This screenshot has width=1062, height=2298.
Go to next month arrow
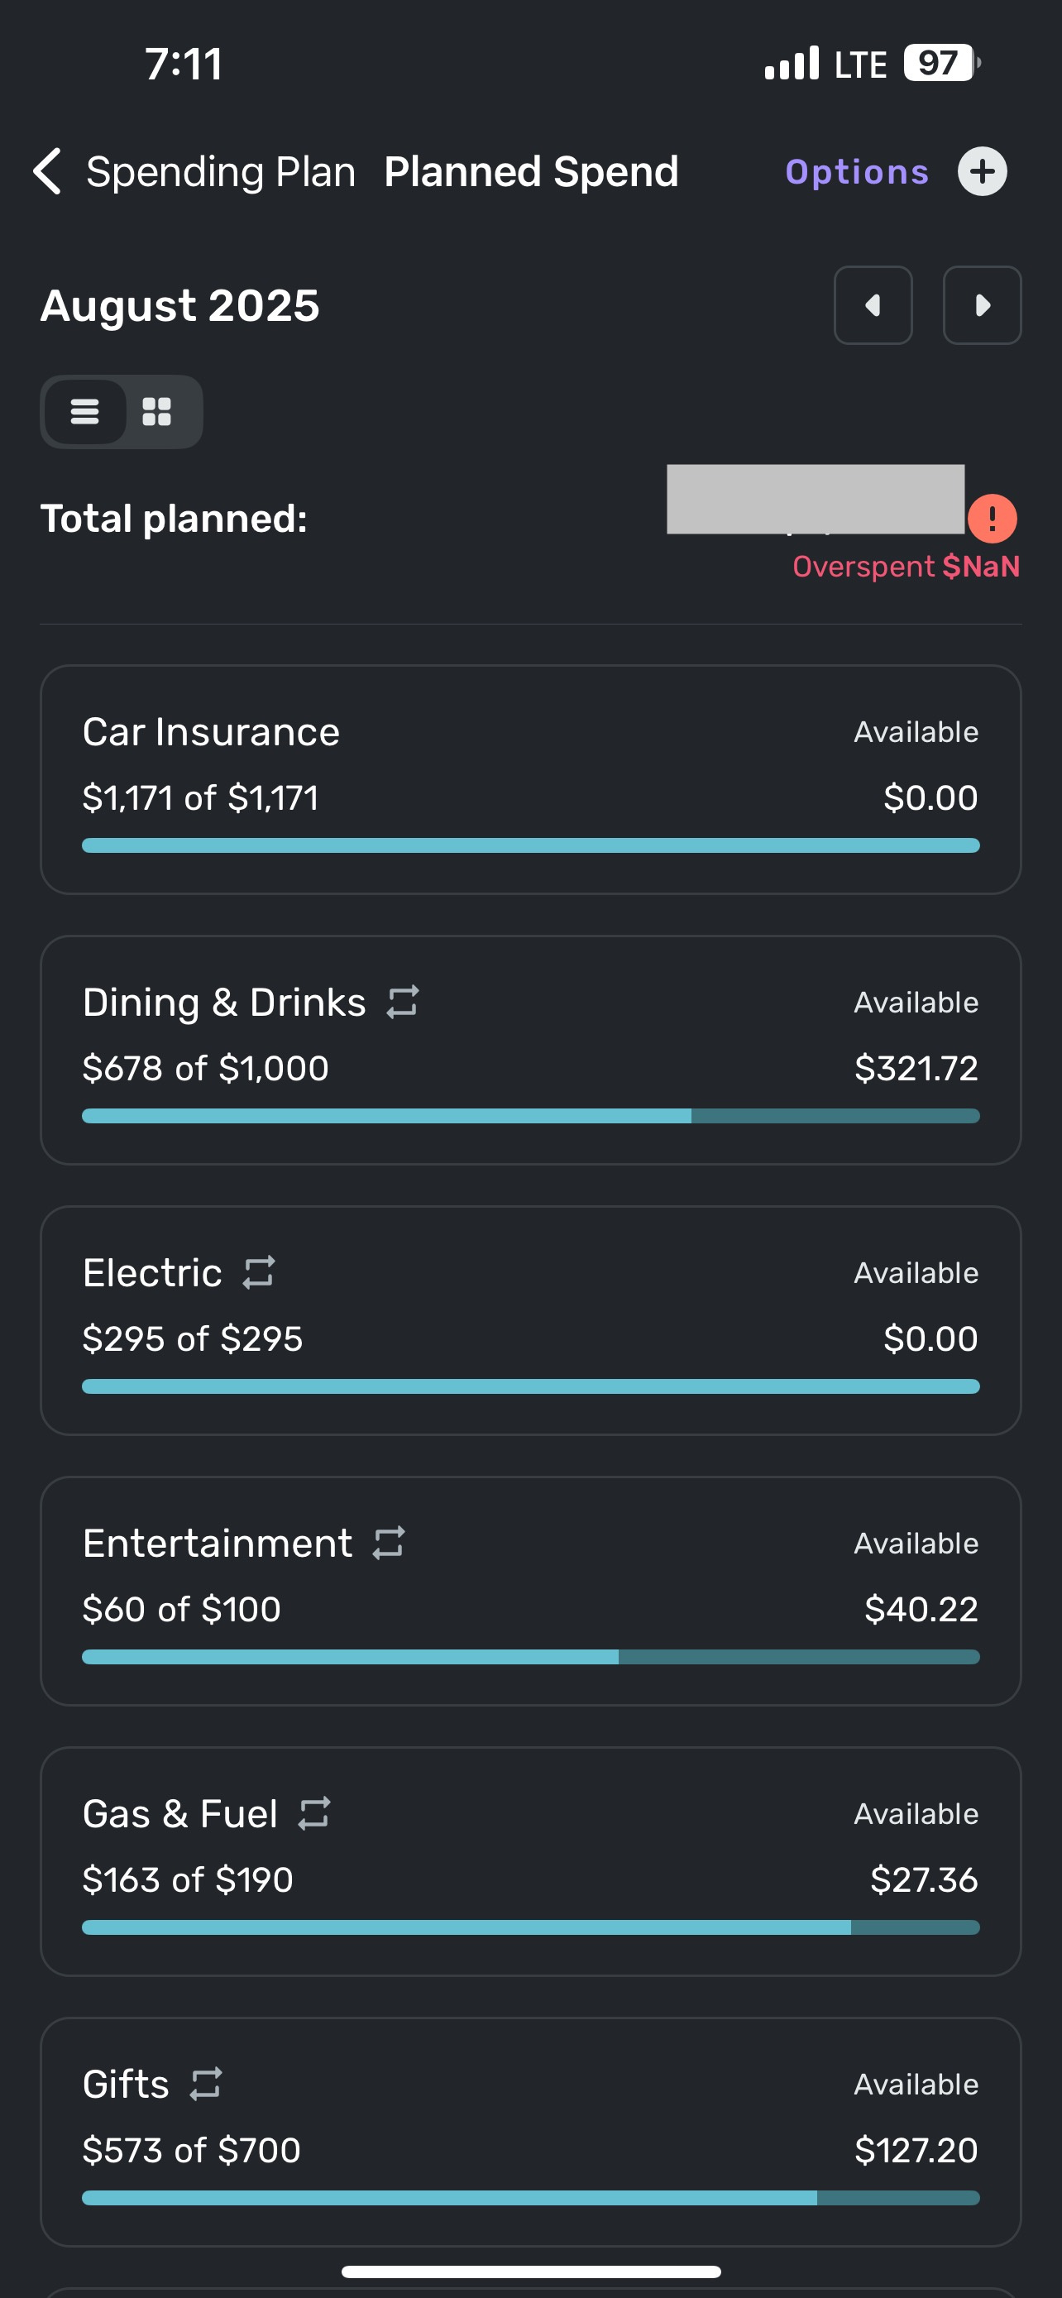pos(982,305)
